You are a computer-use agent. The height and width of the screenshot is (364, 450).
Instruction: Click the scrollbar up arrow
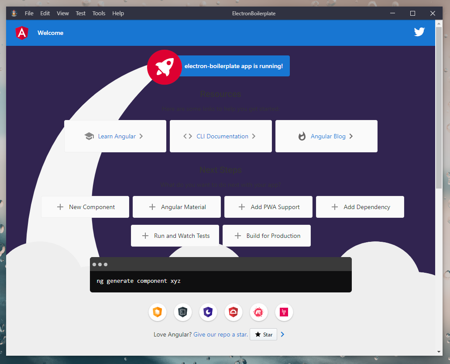[x=439, y=24]
